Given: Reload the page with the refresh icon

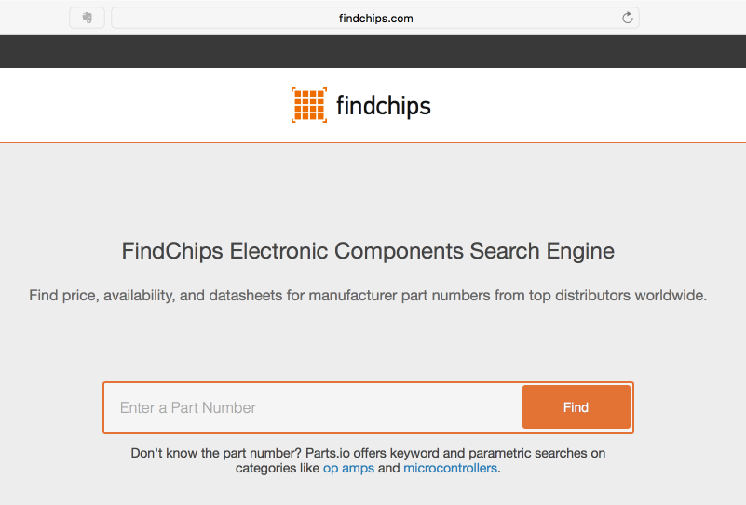Looking at the screenshot, I should [628, 18].
